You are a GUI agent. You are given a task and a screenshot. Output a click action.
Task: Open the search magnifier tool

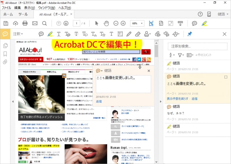(44, 23)
